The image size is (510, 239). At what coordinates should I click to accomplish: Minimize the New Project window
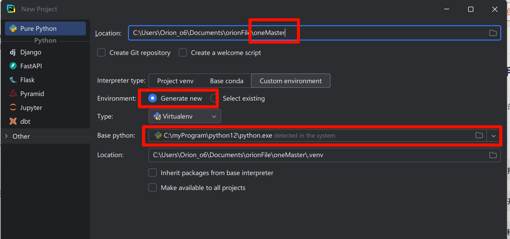point(447,9)
